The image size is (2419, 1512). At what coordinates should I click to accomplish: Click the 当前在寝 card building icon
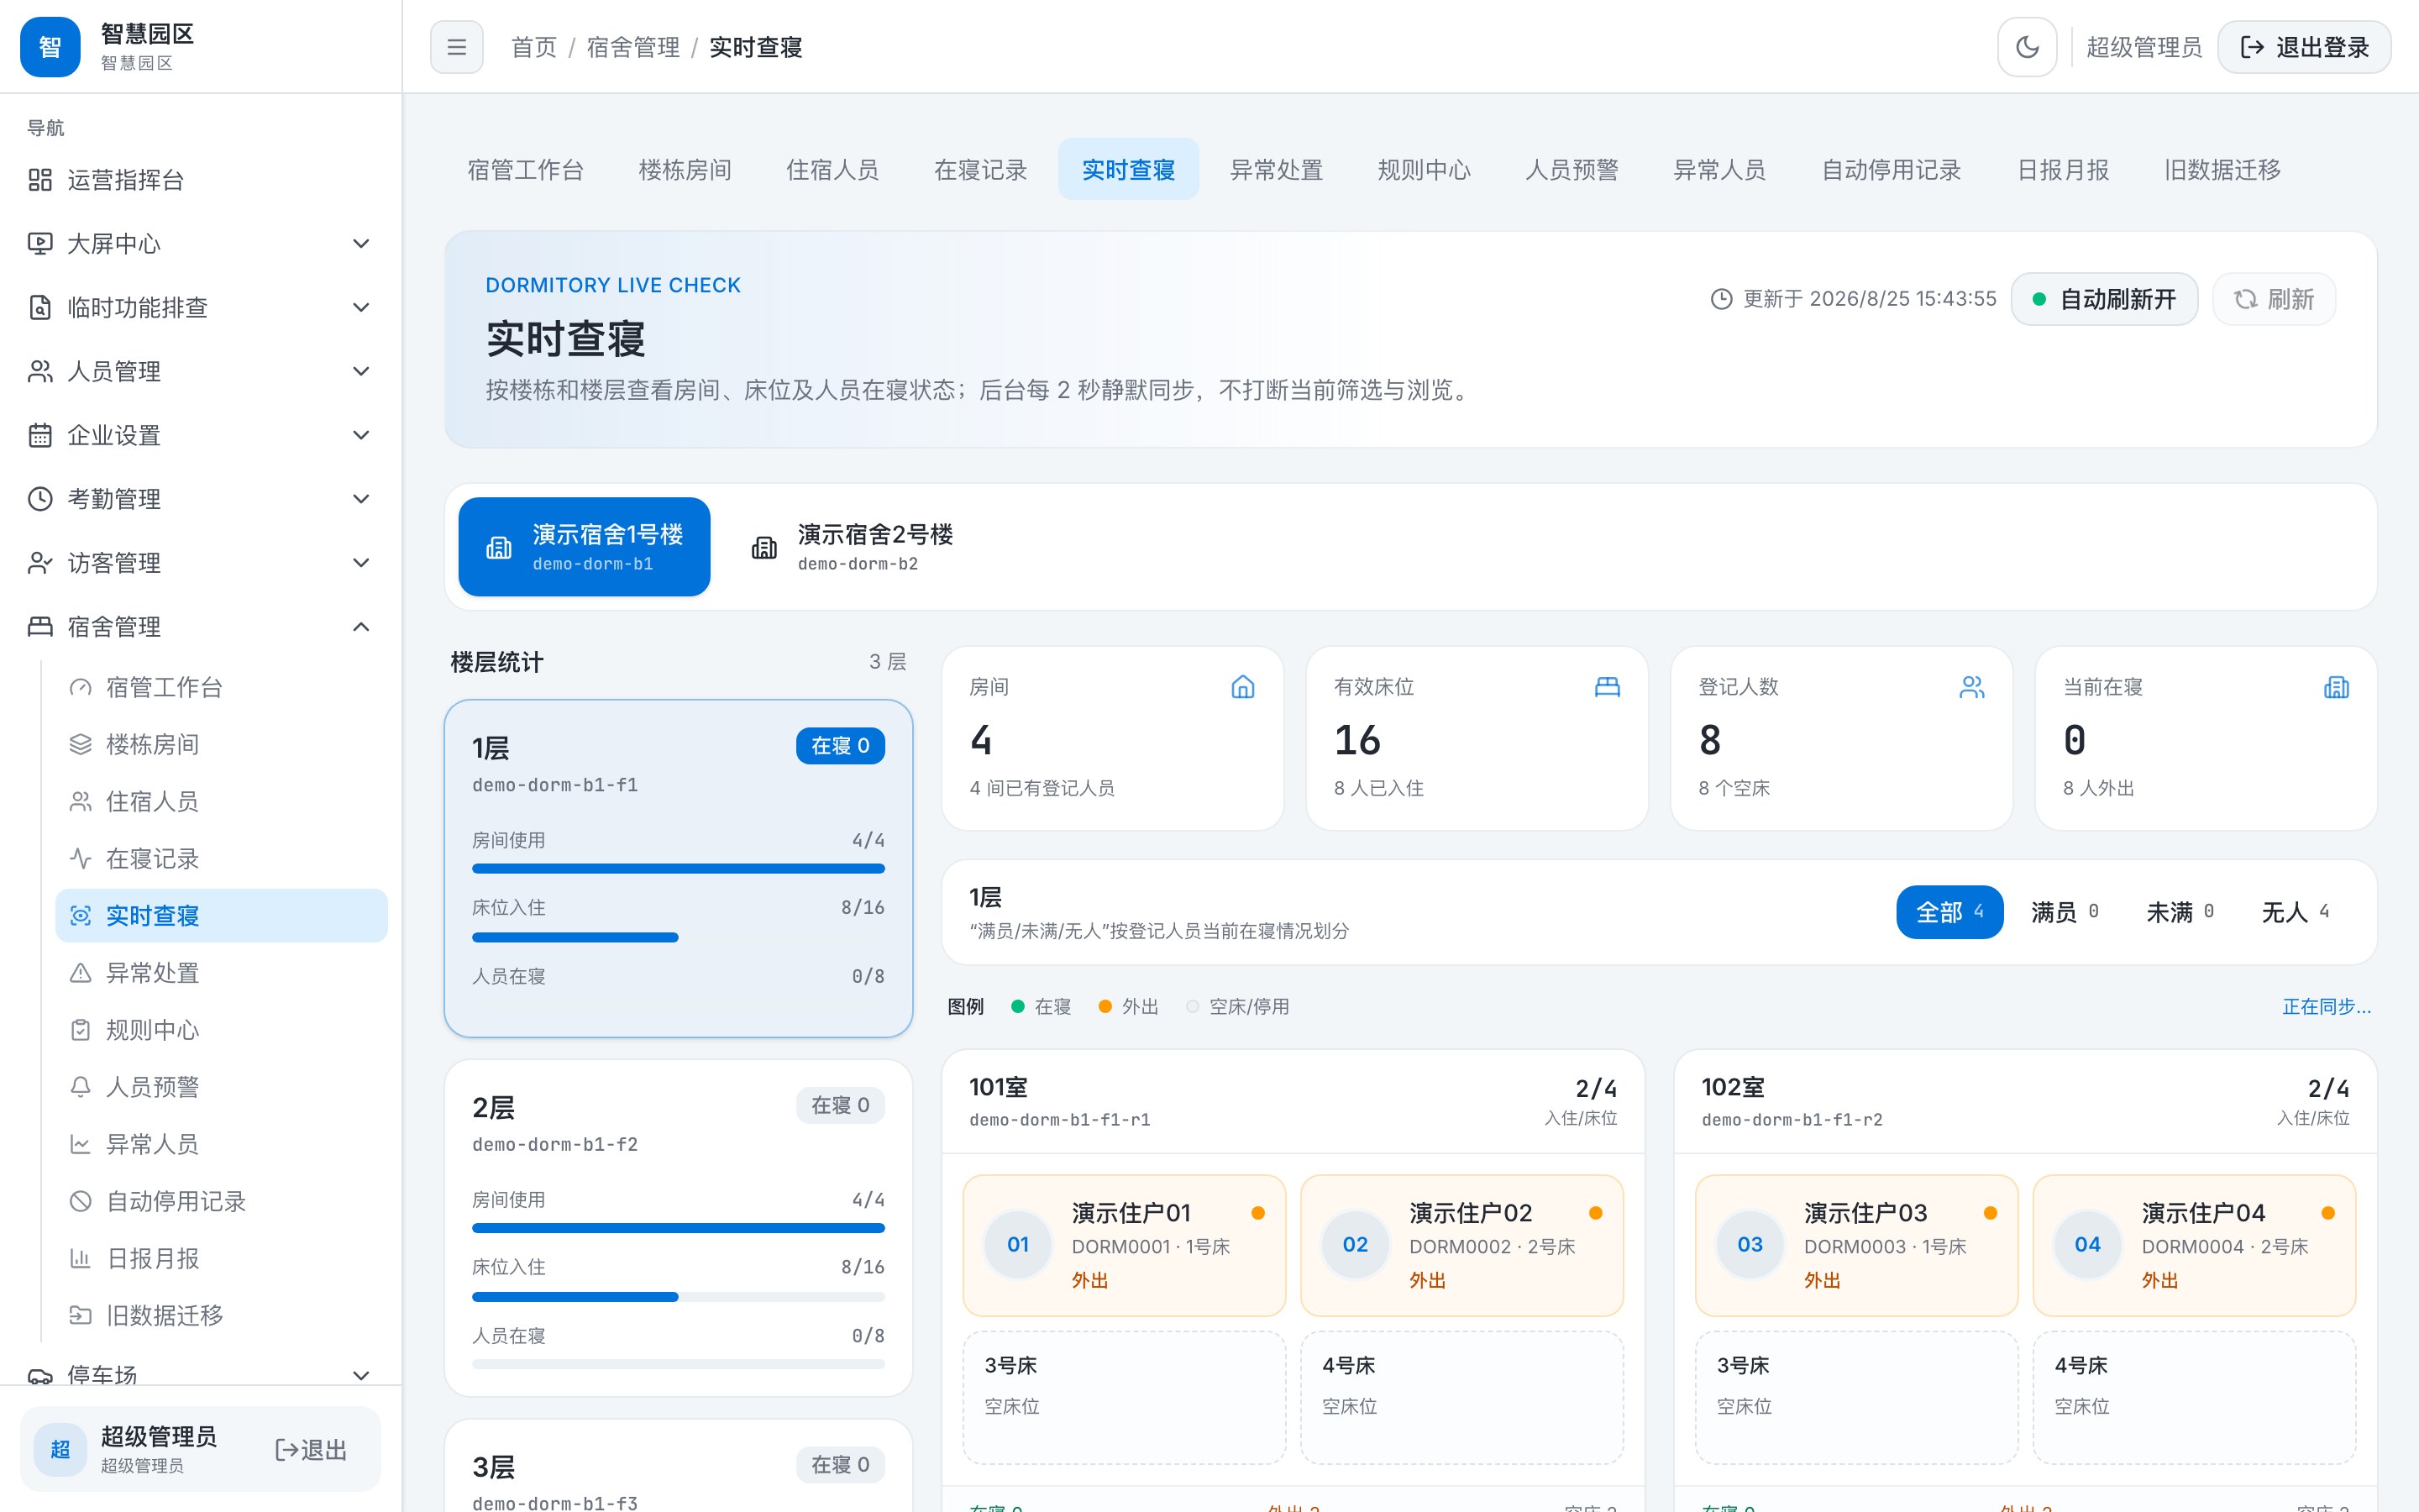(x=2336, y=687)
